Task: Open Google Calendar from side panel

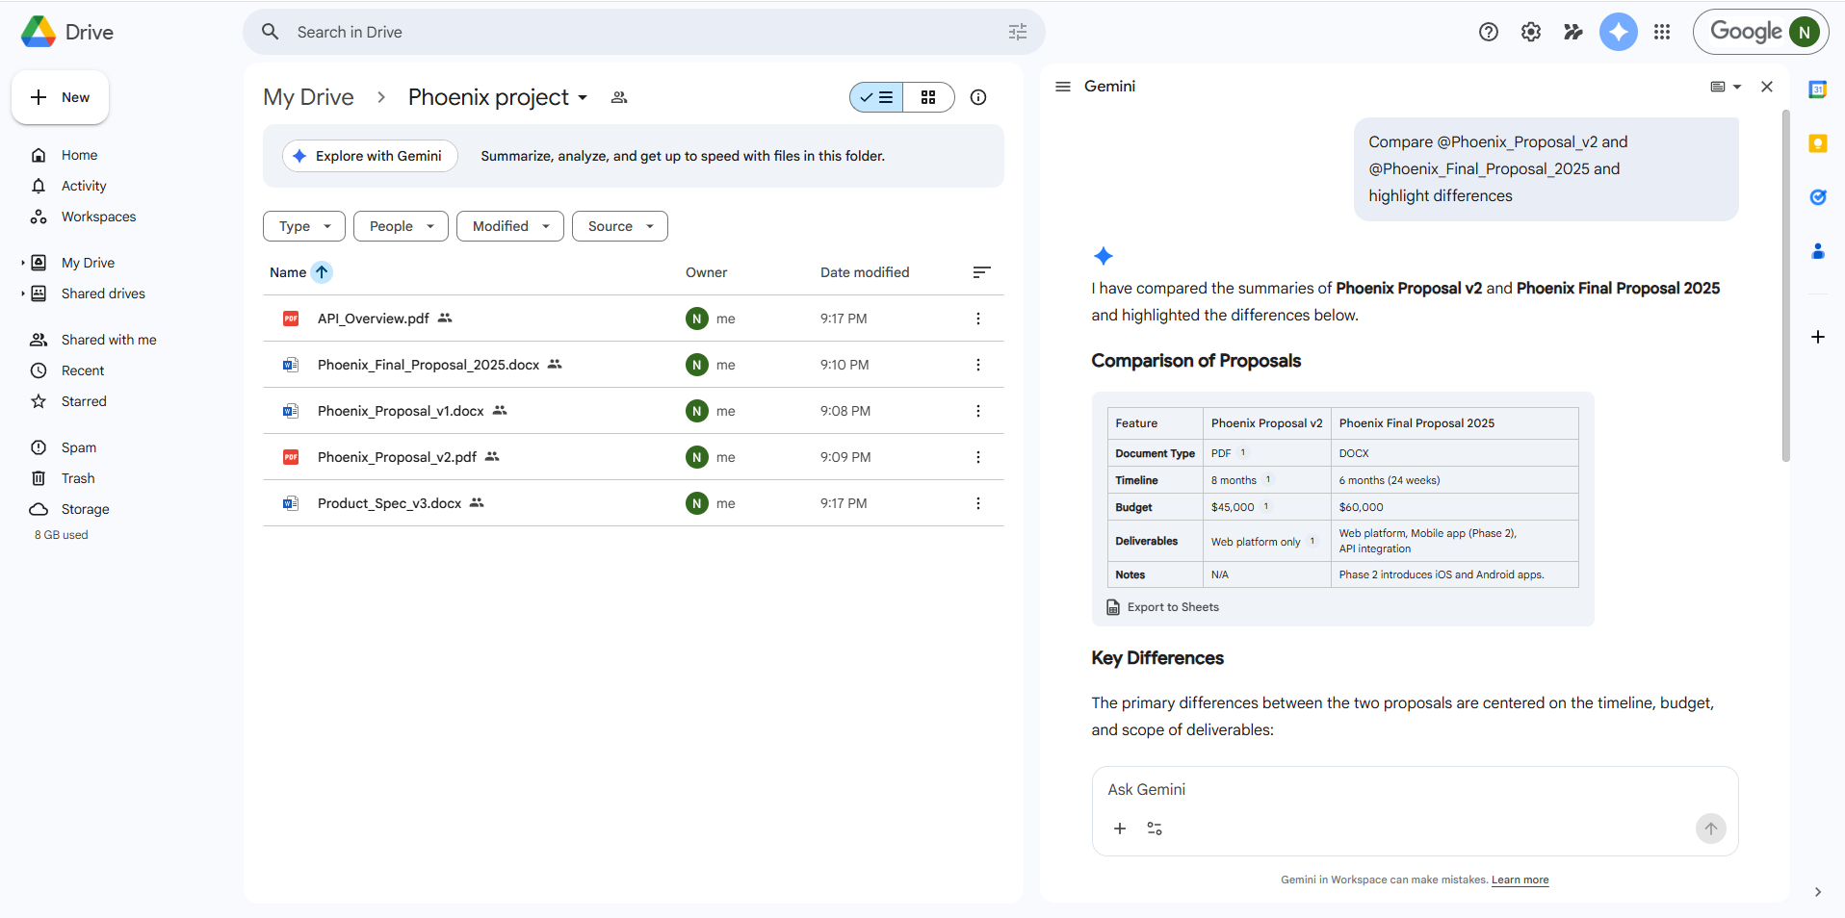Action: [x=1817, y=89]
